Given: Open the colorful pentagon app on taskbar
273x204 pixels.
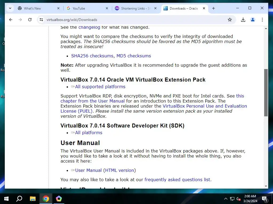Looking at the screenshot, I should [59, 199].
